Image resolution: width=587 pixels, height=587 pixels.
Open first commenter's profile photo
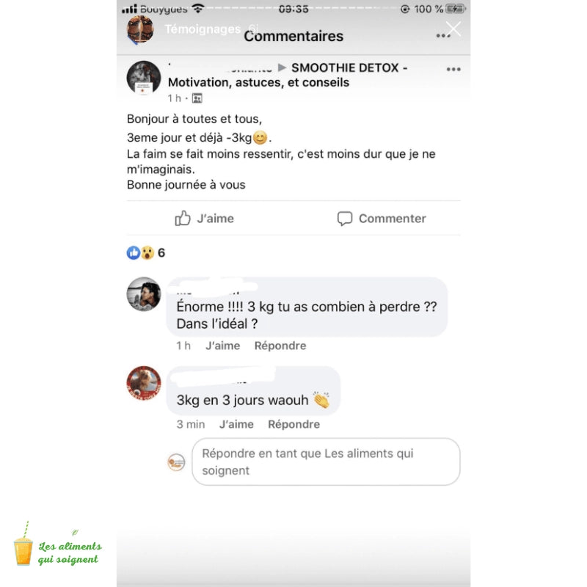coord(144,294)
